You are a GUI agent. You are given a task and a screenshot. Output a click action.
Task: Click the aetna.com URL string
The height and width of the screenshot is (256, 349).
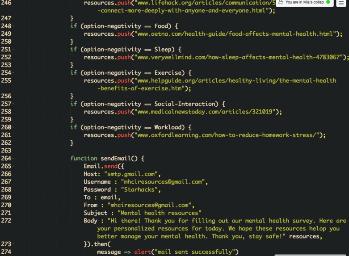click(235, 34)
